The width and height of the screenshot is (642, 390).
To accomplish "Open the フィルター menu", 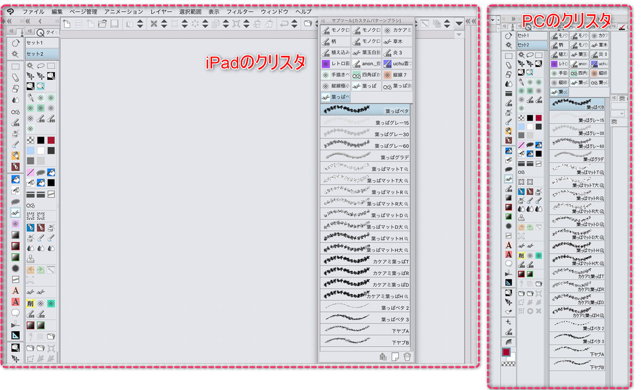I will [x=240, y=11].
